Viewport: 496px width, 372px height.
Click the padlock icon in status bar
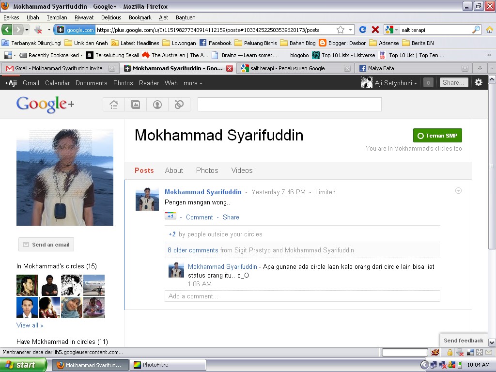pos(450,352)
